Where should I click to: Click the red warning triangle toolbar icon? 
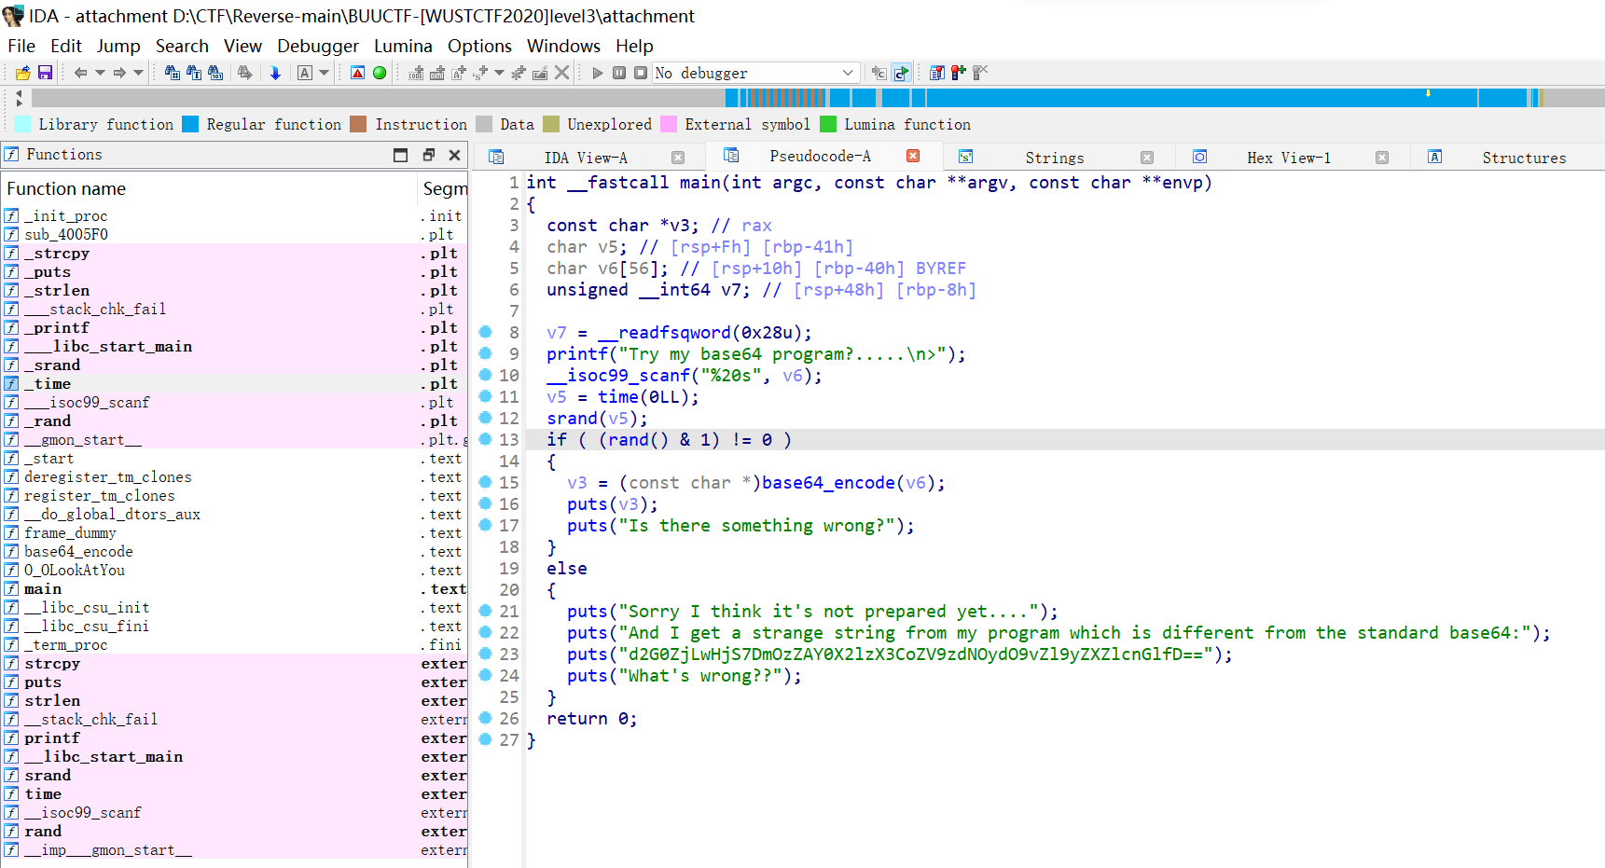[357, 73]
